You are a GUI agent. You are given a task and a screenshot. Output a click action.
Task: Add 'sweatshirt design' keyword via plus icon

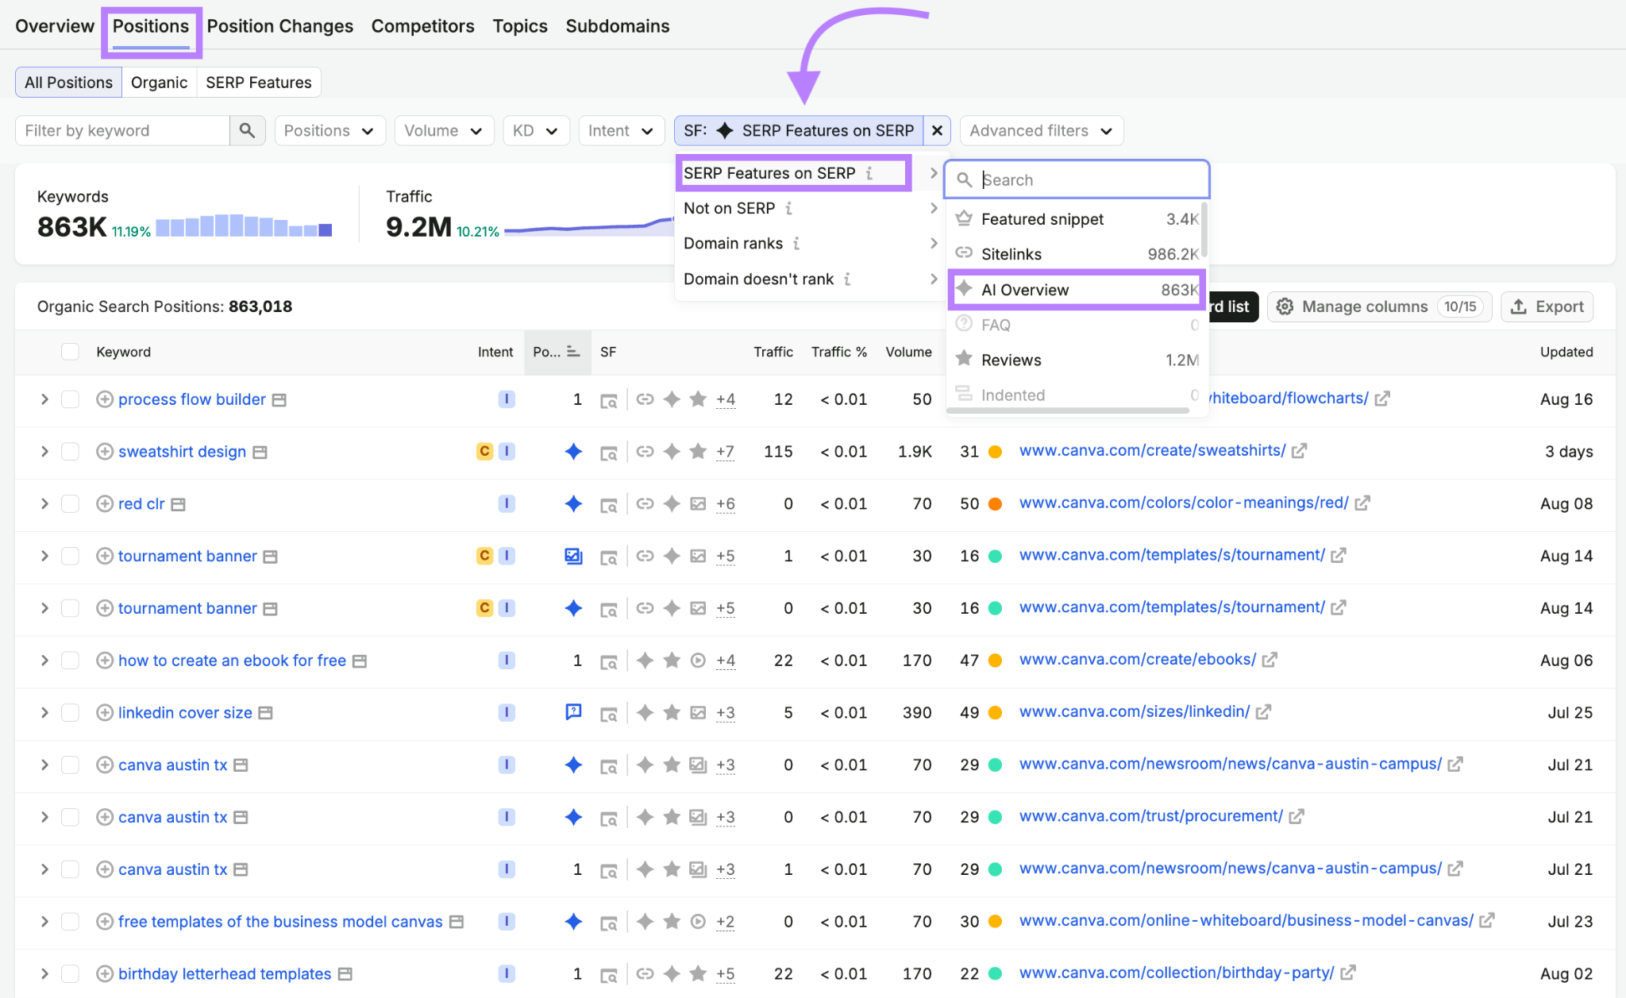point(104,452)
